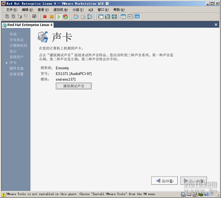Click the green Power On play icon
The height and width of the screenshot is (198, 221).
(59, 17)
